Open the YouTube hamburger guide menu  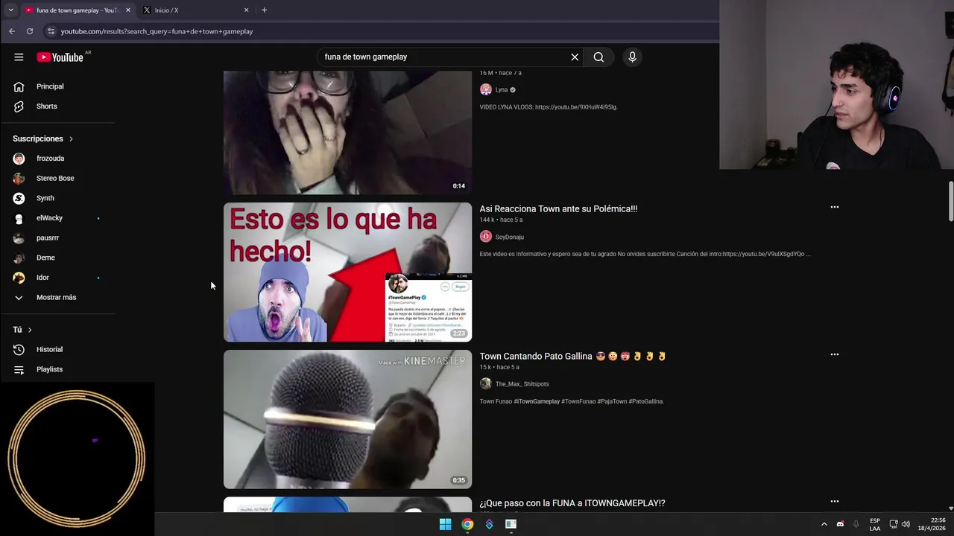(x=19, y=57)
